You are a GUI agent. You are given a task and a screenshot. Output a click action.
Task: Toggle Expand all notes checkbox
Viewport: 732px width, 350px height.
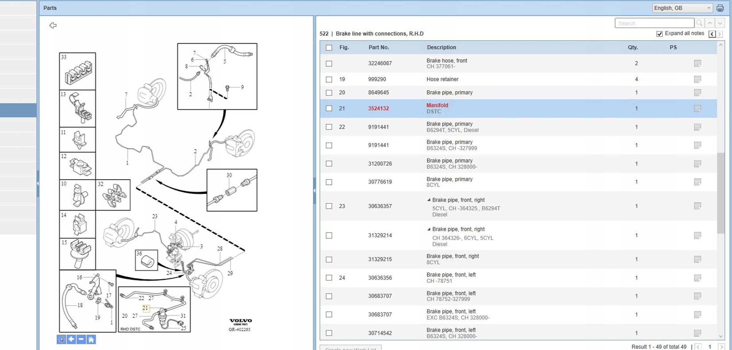click(x=659, y=34)
